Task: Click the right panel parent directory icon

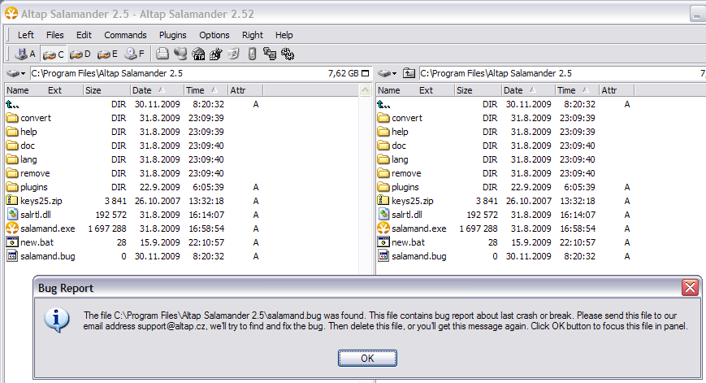Action: 409,73
